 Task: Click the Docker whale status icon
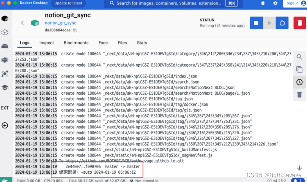point(5,180)
